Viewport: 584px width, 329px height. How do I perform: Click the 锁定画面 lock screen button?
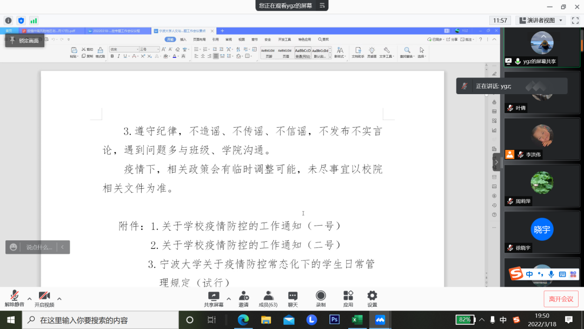point(24,41)
